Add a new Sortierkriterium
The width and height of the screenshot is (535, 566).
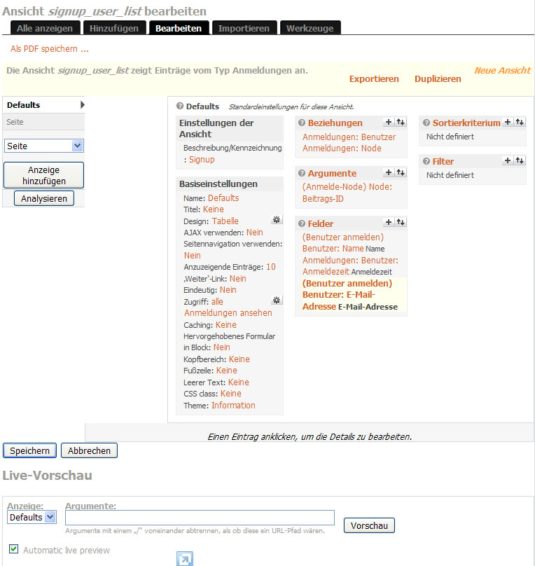tap(508, 123)
